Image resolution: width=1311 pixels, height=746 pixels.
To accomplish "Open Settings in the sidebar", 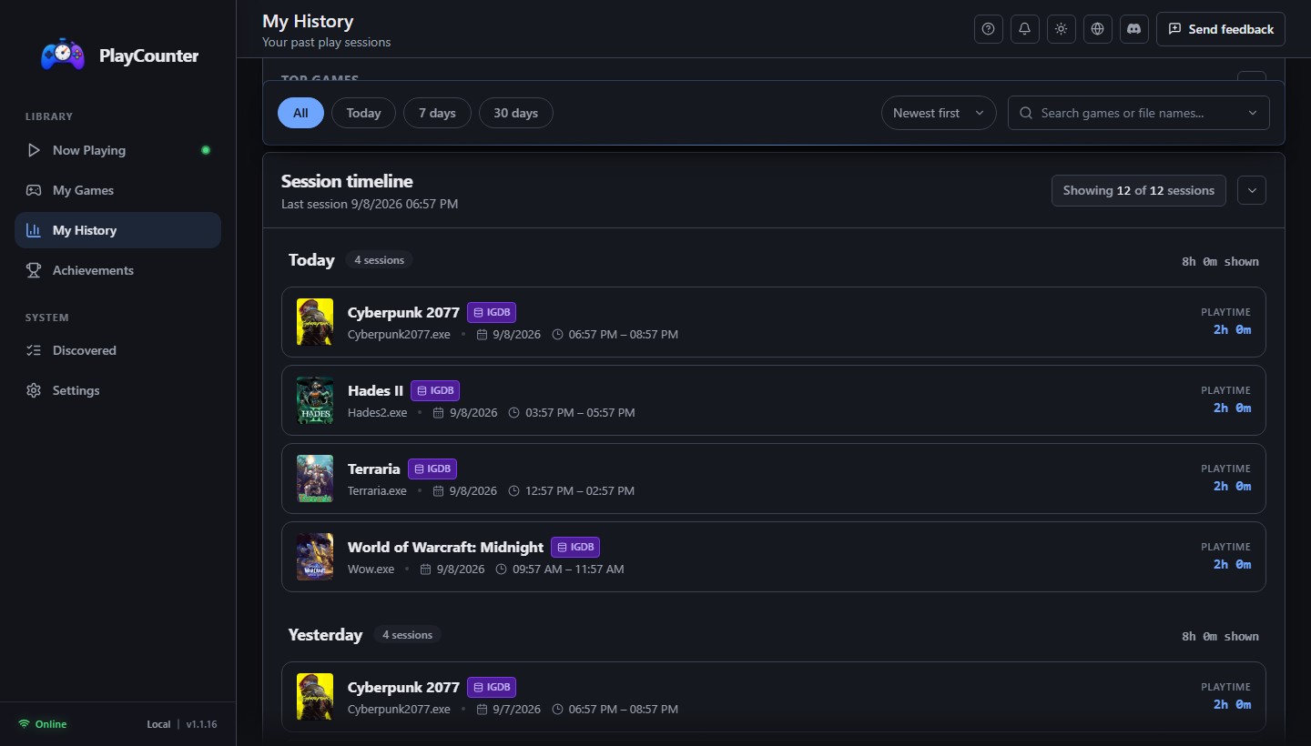I will coord(117,390).
